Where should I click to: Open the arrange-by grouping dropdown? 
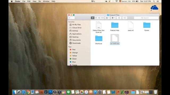click(x=108, y=18)
